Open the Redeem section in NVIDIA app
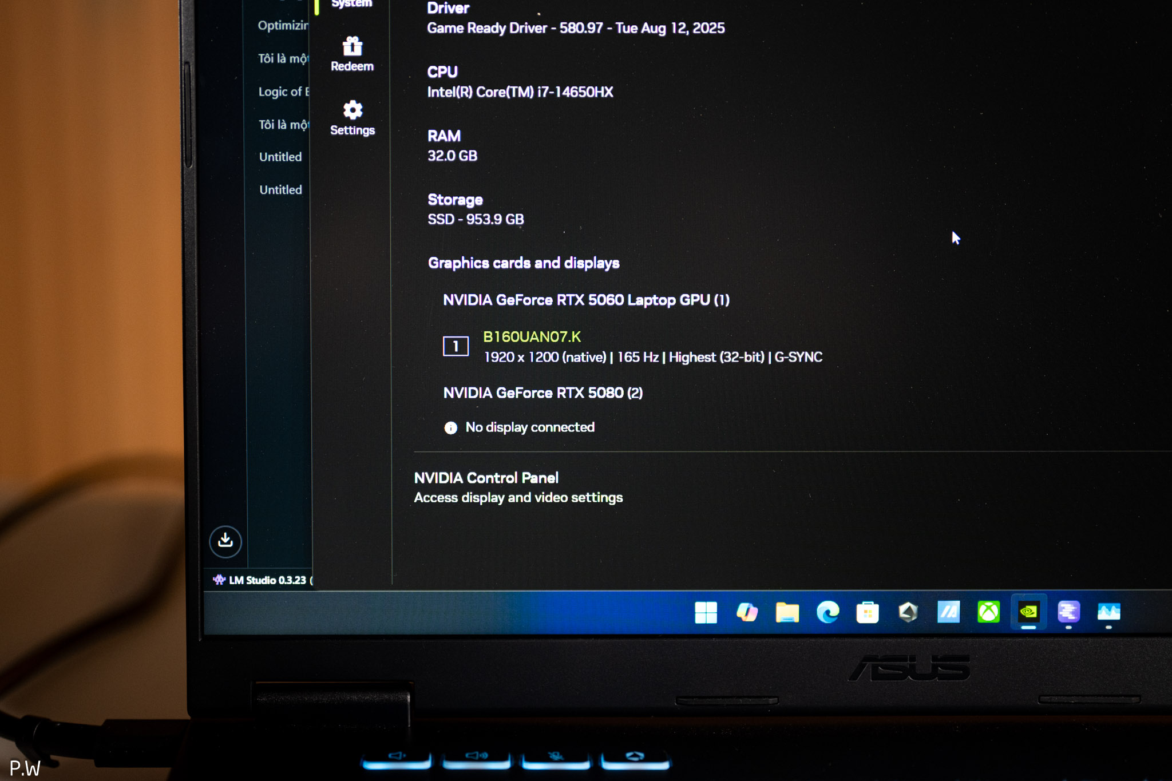 pyautogui.click(x=352, y=54)
